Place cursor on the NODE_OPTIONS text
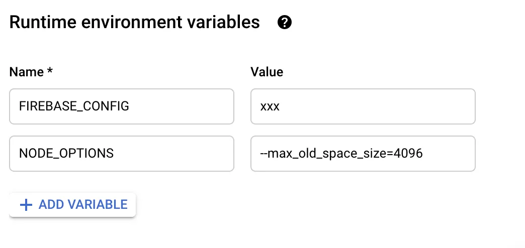Image resolution: width=525 pixels, height=248 pixels. (x=66, y=153)
